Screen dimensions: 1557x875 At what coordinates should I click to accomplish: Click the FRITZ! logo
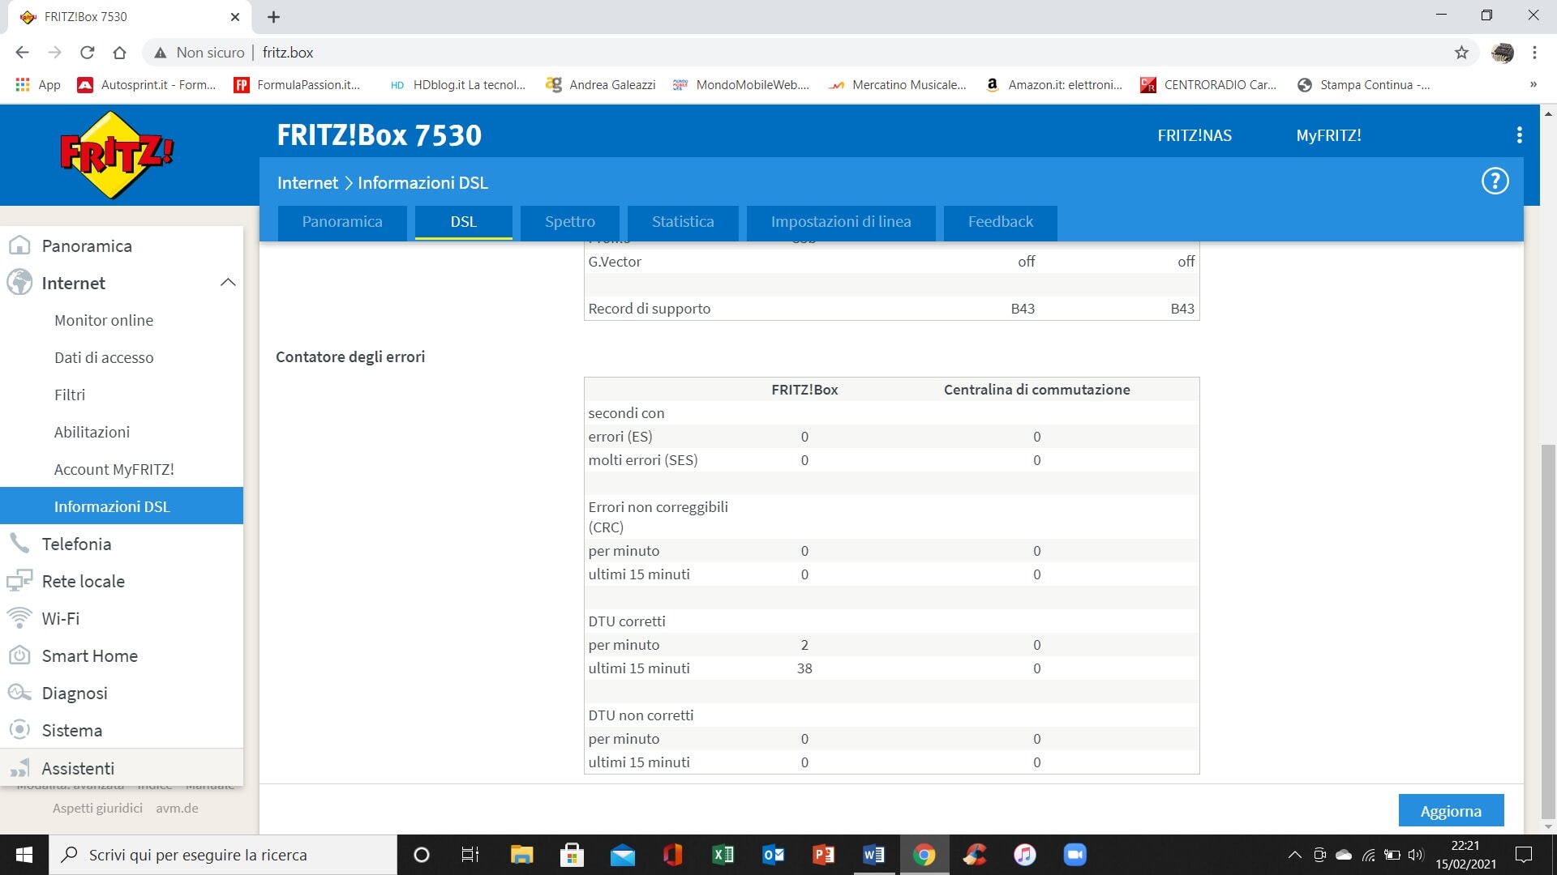pos(117,154)
